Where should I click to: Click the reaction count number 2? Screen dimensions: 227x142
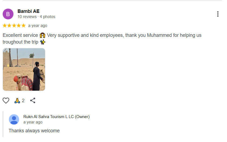click(23, 101)
